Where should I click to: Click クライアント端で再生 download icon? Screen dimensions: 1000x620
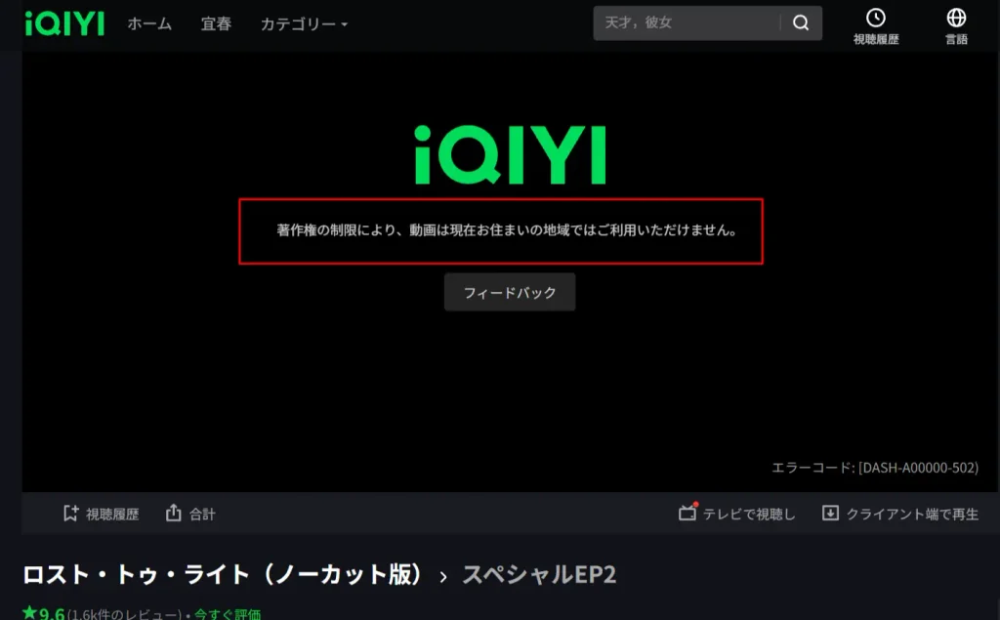point(830,513)
